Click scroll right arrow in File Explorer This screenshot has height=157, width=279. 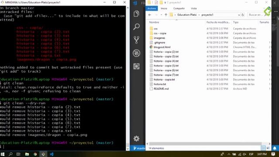(269, 143)
